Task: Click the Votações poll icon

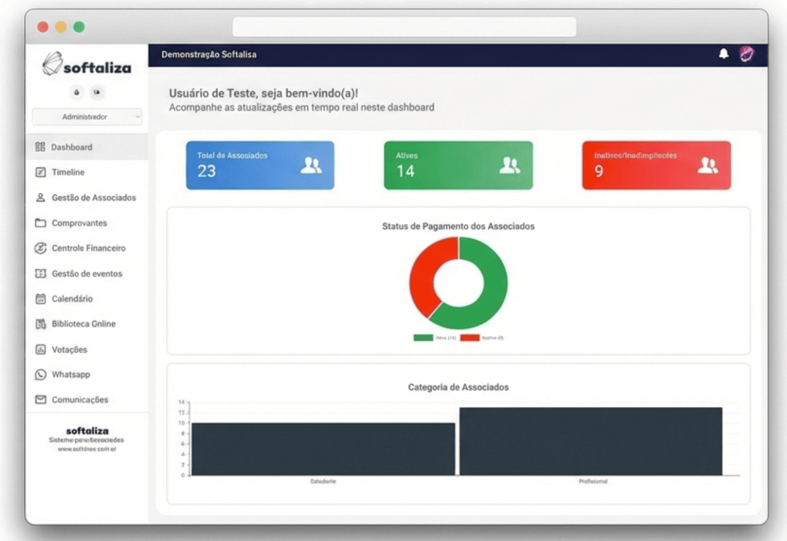Action: (40, 349)
